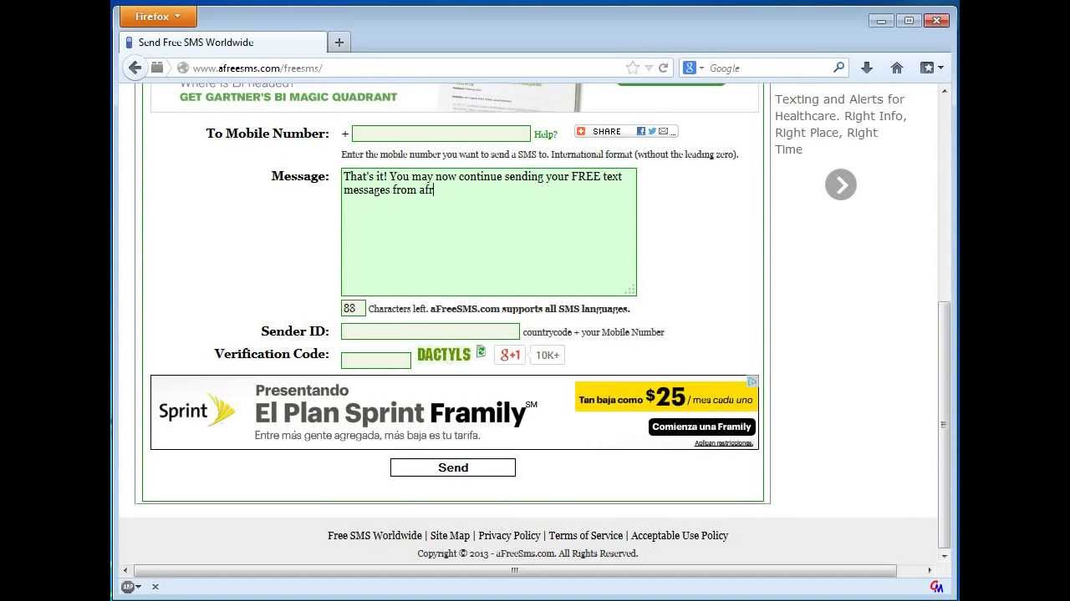The height and width of the screenshot is (601, 1070).
Task: Click the DACTYLS captcha image
Action: coord(444,355)
